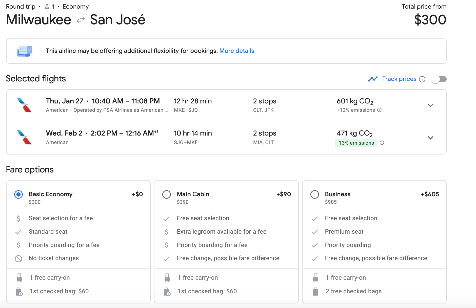Click the 601 kg CO2 value
Screen dimensions: 476x308
click(355, 101)
